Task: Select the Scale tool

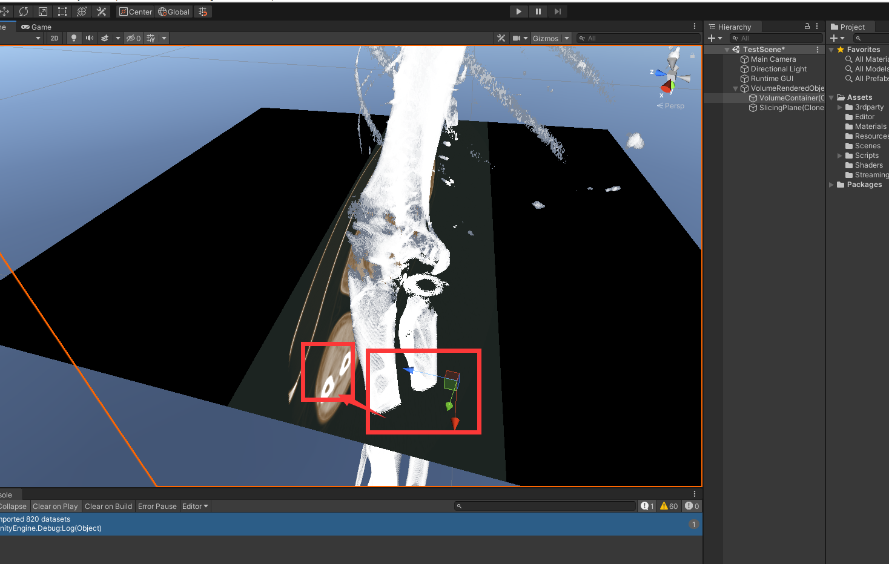Action: point(43,11)
